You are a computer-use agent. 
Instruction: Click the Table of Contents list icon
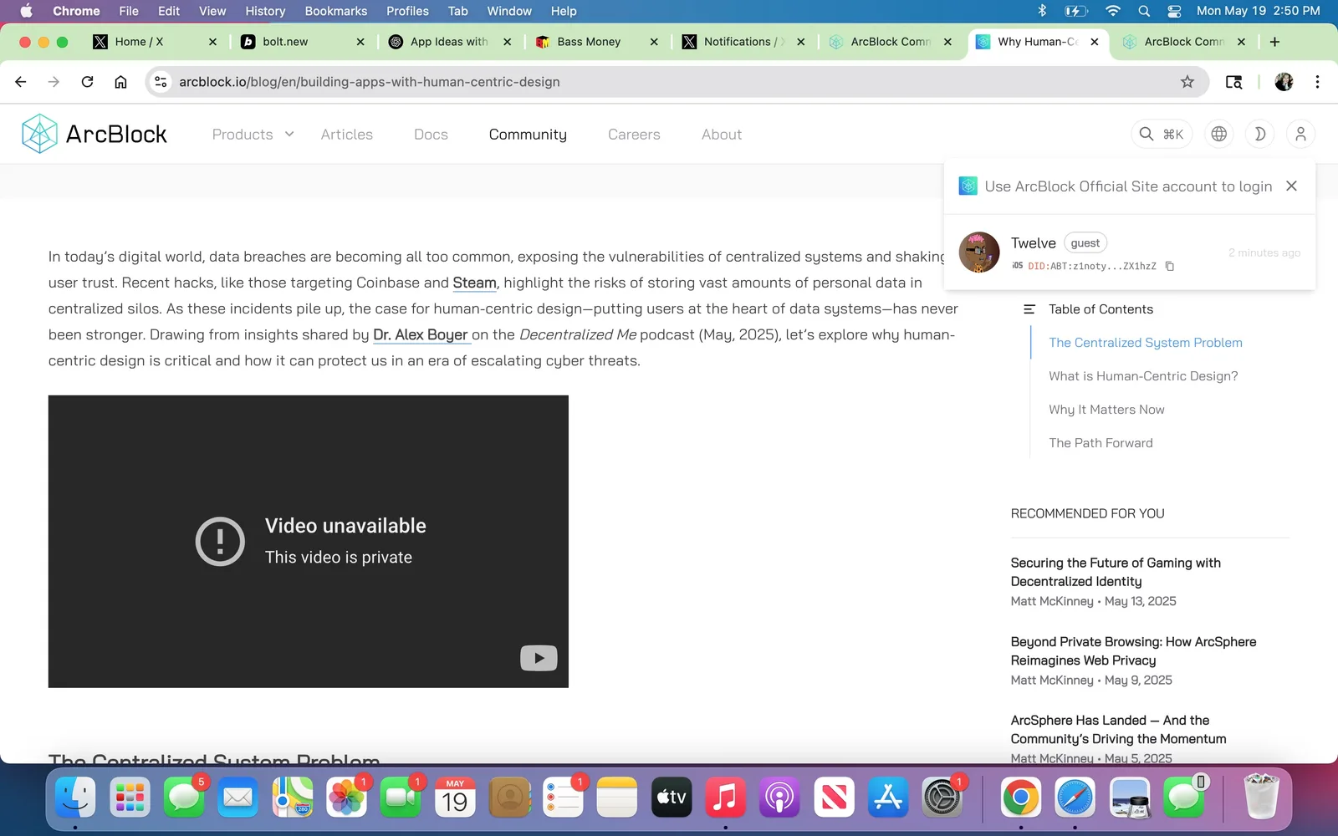pyautogui.click(x=1029, y=309)
